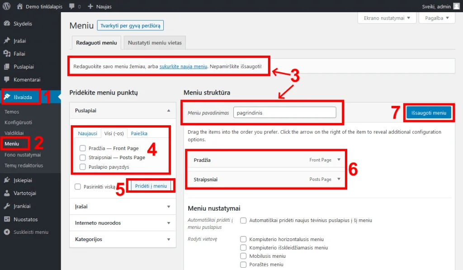Viewport: 463px width, 270px height.
Task: Open the comments bubble icon in admin bar
Action: [72, 6]
